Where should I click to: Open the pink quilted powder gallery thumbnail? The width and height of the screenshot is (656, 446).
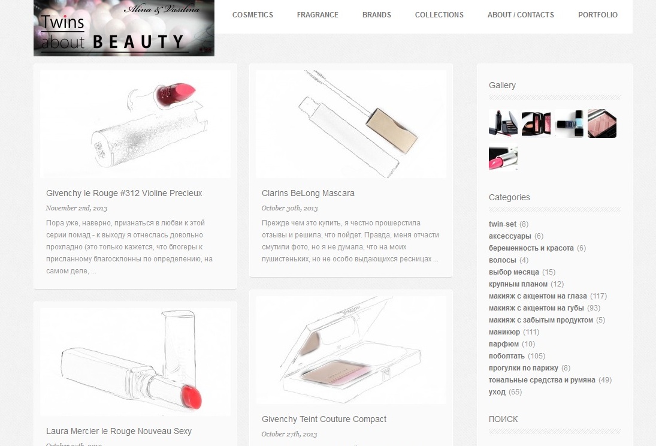[602, 123]
